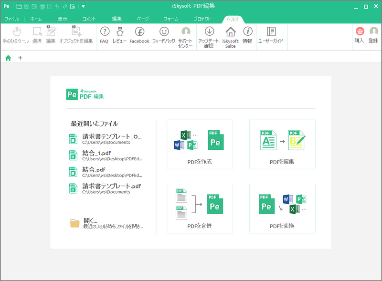Image resolution: width=382 pixels, height=281 pixels.
Task: Click the アップデート確認 download icon
Action: pyautogui.click(x=209, y=38)
